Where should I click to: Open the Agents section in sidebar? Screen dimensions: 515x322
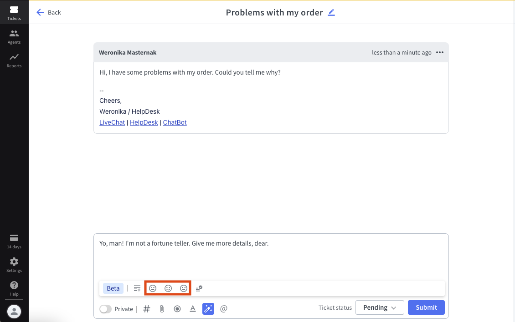click(14, 36)
